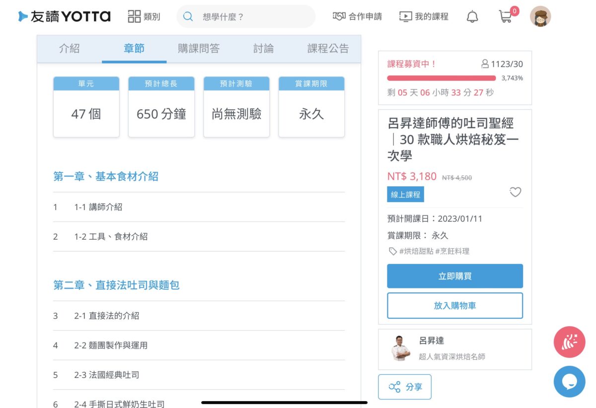The height and width of the screenshot is (408, 596).
Task: Select the 章節 tab
Action: click(134, 49)
